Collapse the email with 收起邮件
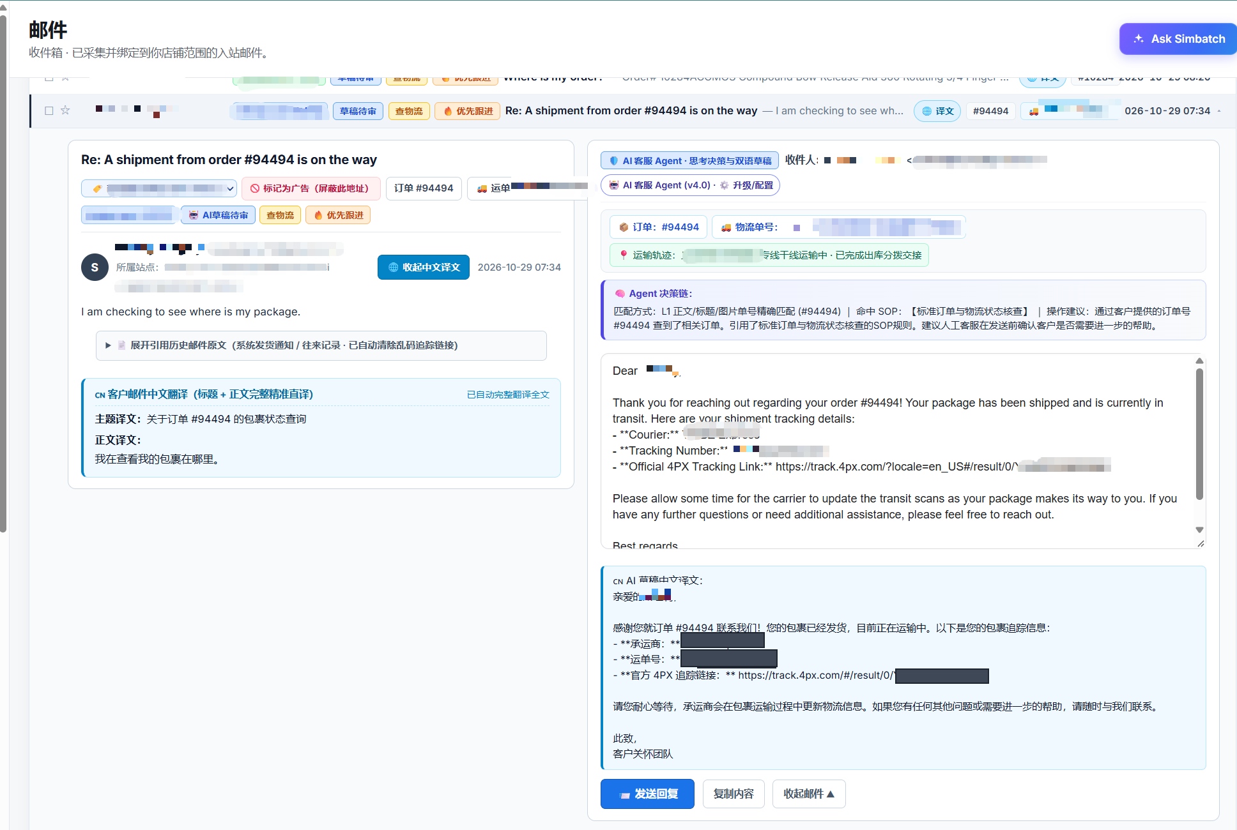 pos(809,794)
